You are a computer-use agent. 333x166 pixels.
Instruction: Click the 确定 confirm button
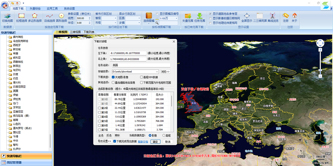[x=155, y=142]
